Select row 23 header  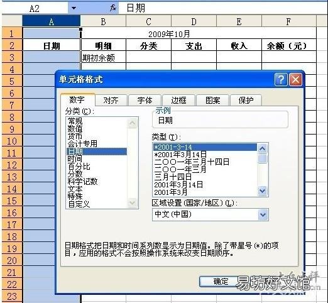pyautogui.click(x=12, y=296)
